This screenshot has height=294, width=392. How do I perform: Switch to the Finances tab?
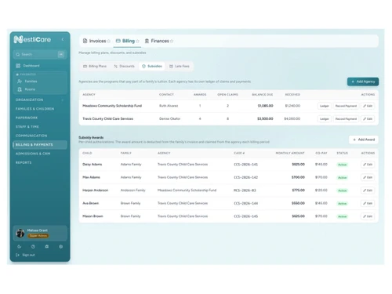[x=157, y=41]
